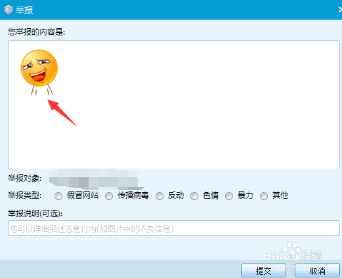Click the reported emoji sticker image

click(x=39, y=72)
